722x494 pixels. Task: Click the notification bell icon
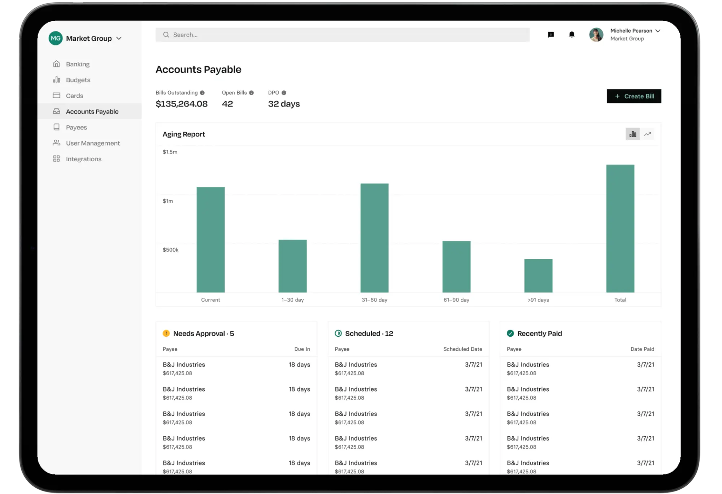click(x=571, y=35)
